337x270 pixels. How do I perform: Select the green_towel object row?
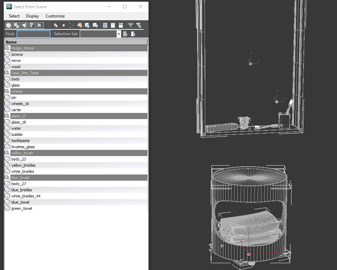[x=76, y=208]
